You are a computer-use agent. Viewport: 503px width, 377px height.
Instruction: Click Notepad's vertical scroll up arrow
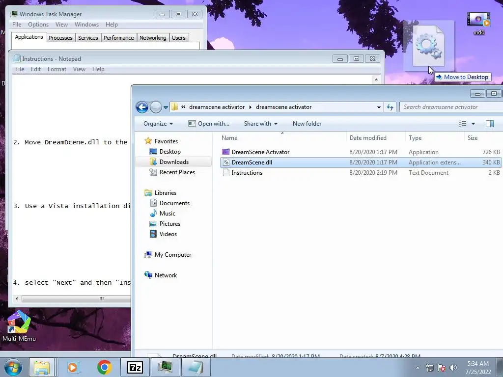point(376,79)
